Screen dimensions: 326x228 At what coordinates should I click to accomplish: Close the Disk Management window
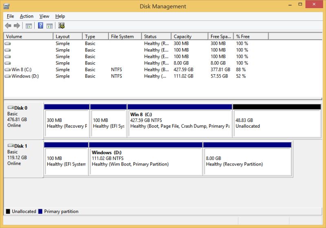(x=314, y=4)
